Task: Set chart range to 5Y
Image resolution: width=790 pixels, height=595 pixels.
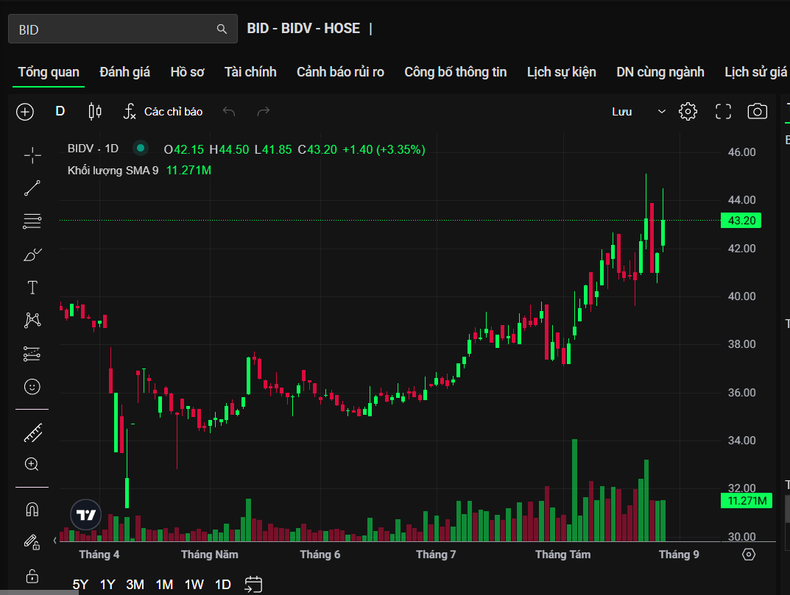Action: tap(80, 585)
